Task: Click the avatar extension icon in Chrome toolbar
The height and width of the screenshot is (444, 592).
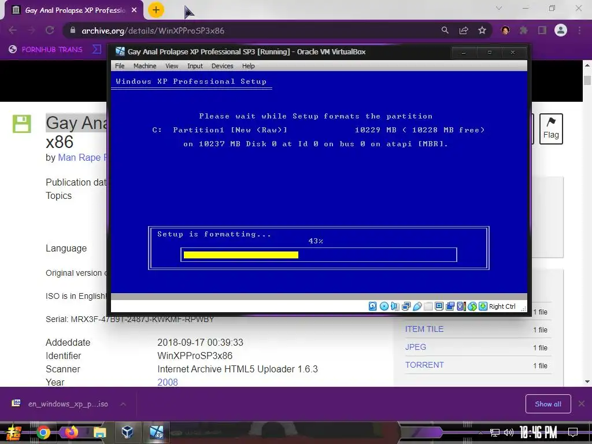Action: [505, 30]
